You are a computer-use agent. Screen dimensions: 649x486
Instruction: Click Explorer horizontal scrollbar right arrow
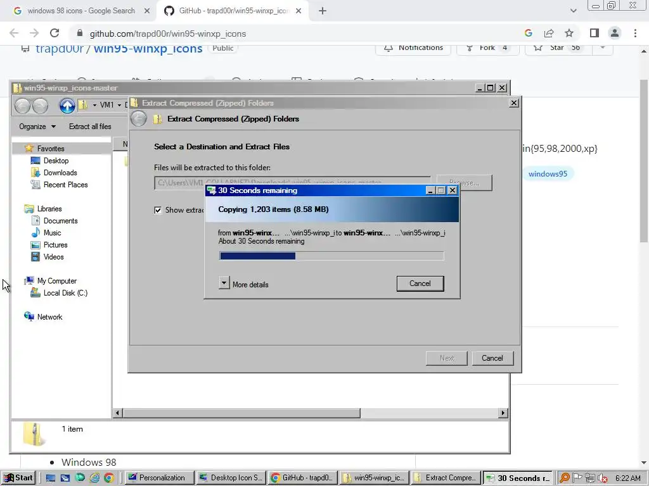click(503, 413)
